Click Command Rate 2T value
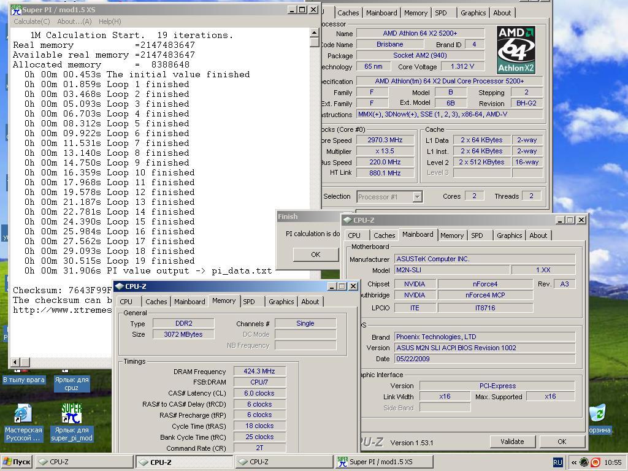 259,448
